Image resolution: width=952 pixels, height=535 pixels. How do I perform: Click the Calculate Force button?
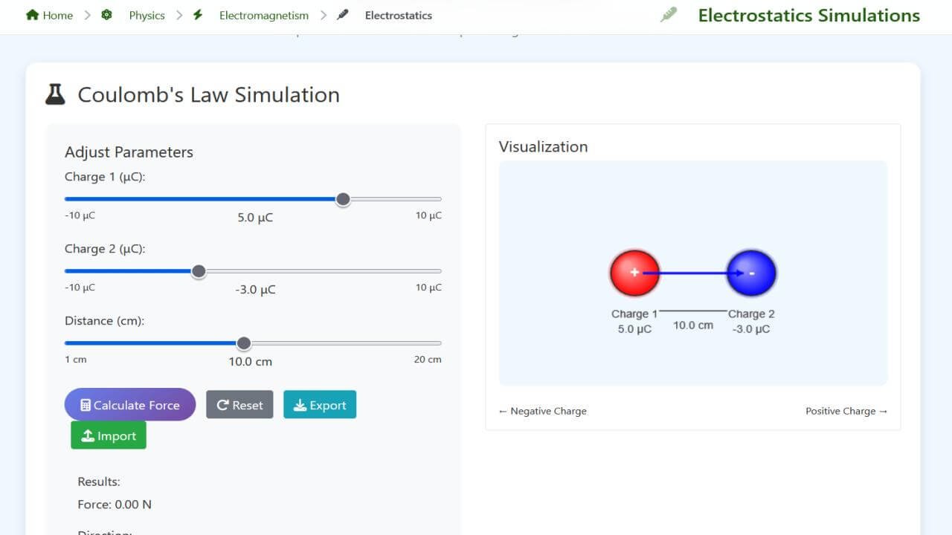coord(130,405)
